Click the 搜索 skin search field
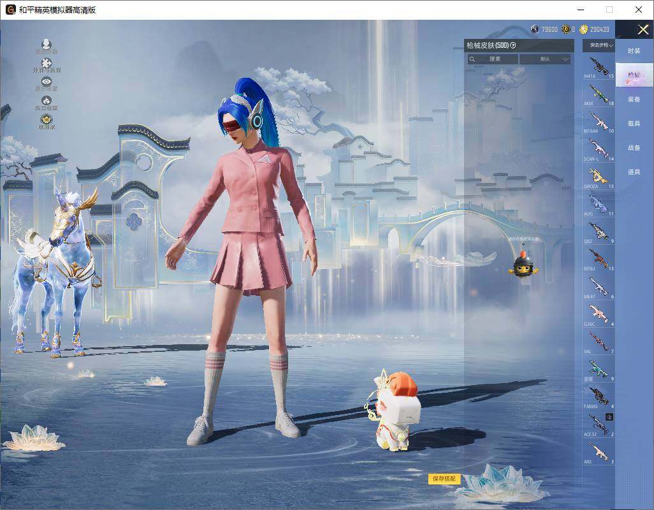Screen dimensions: 654x510 click(493, 59)
